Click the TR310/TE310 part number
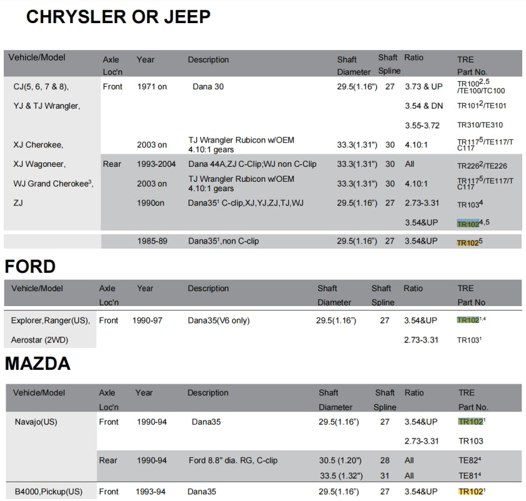This screenshot has height=501, width=526. (x=480, y=125)
